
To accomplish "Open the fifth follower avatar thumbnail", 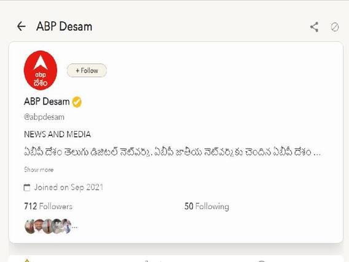I will point(66,226).
